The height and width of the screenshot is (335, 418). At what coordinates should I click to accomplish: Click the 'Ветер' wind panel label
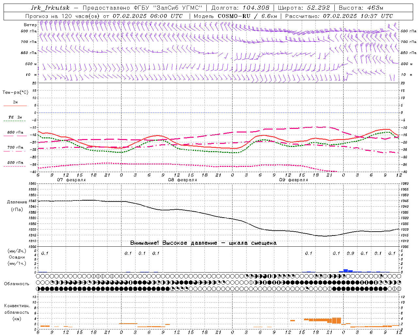click(x=30, y=25)
